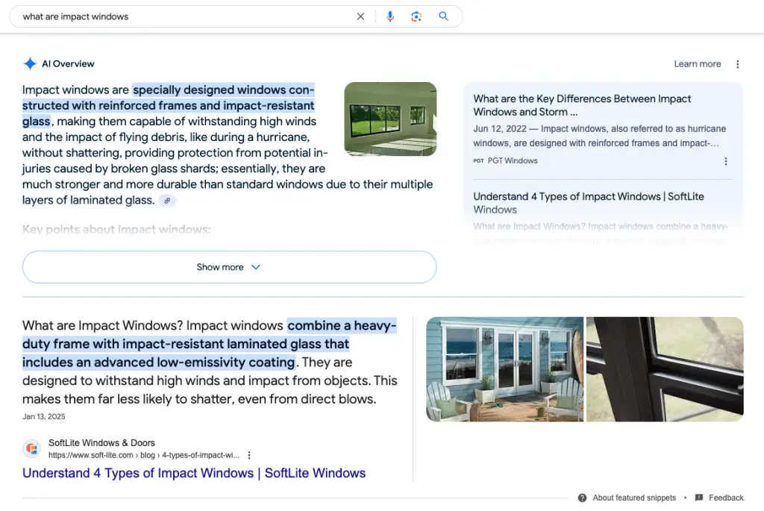The height and width of the screenshot is (511, 764).
Task: Click AI Overview heading text
Action: point(68,64)
